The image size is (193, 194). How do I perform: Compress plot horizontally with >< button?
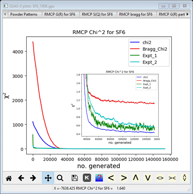click(172, 178)
